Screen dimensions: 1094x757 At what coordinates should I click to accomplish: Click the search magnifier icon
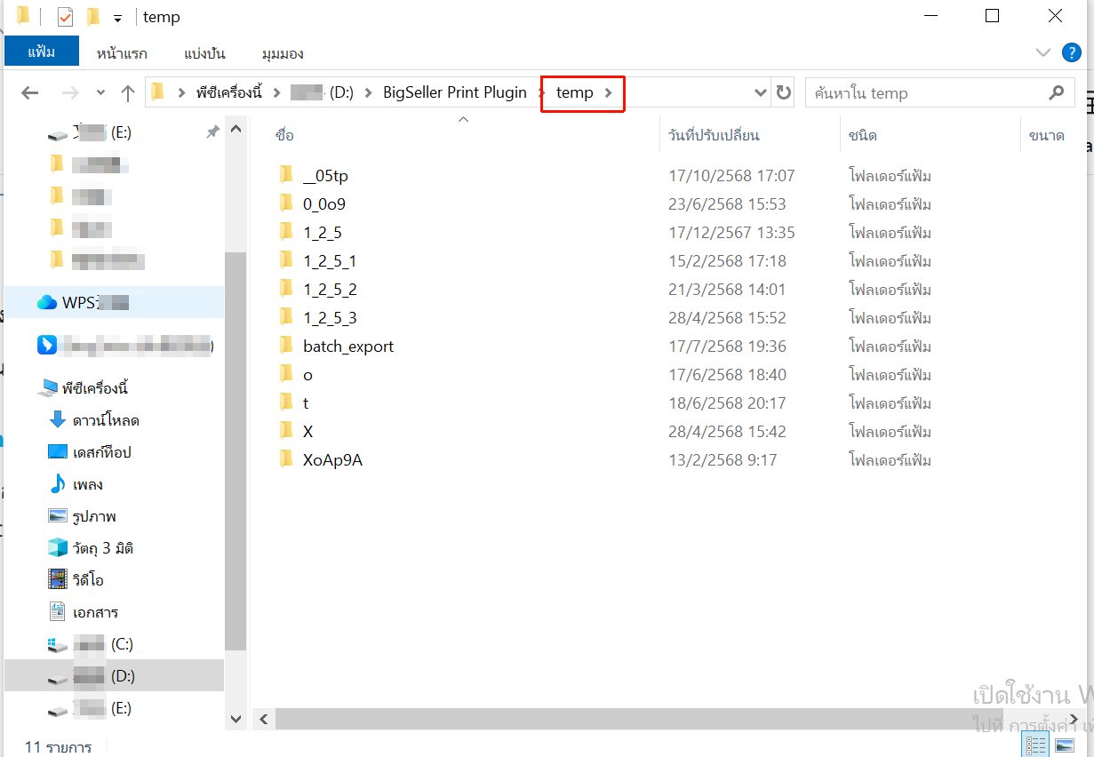[x=1056, y=92]
